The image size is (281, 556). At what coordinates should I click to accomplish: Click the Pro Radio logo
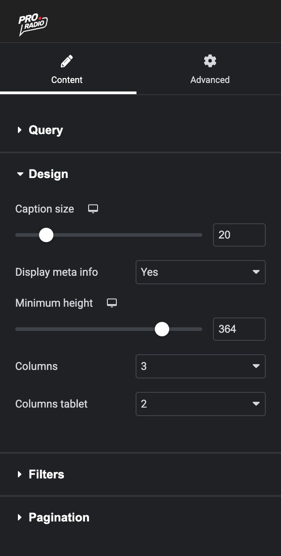click(33, 25)
